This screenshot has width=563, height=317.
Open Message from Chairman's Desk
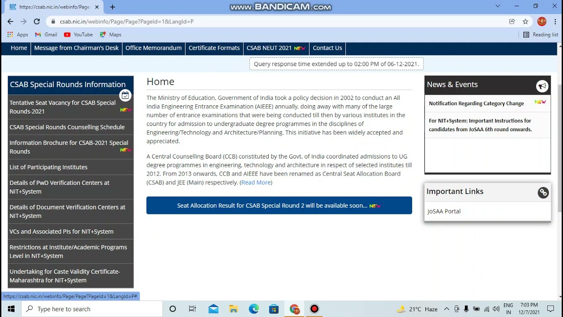77,48
